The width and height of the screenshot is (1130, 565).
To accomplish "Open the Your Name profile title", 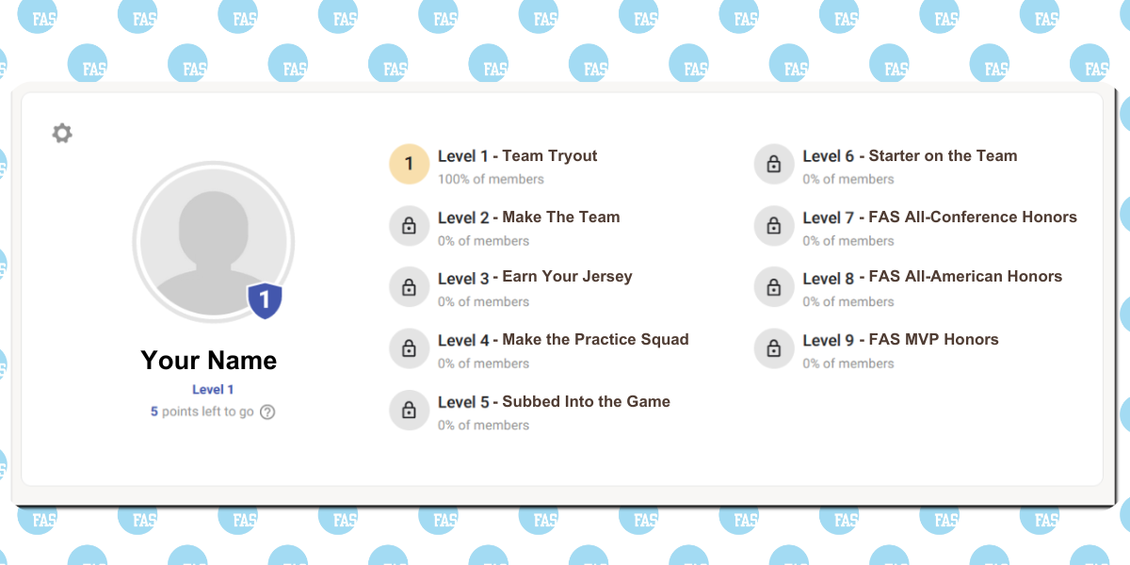I will coord(209,361).
